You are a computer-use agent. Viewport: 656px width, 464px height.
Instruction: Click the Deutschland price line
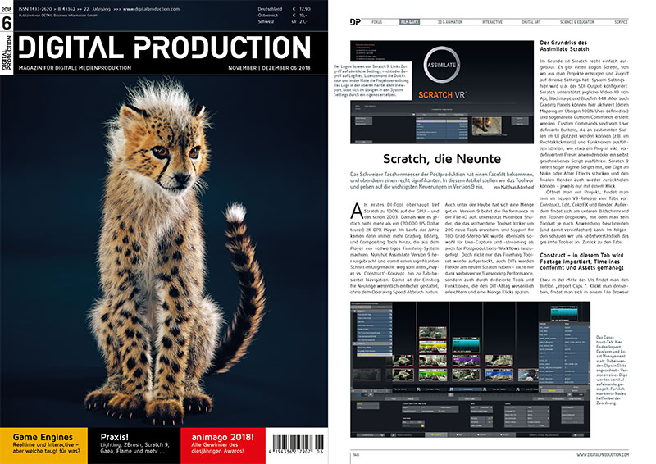point(284,9)
